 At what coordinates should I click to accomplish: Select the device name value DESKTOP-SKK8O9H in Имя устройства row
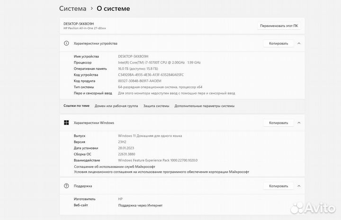(133, 56)
